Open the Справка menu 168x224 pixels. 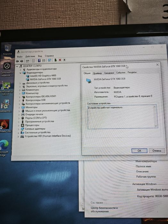[49, 56]
